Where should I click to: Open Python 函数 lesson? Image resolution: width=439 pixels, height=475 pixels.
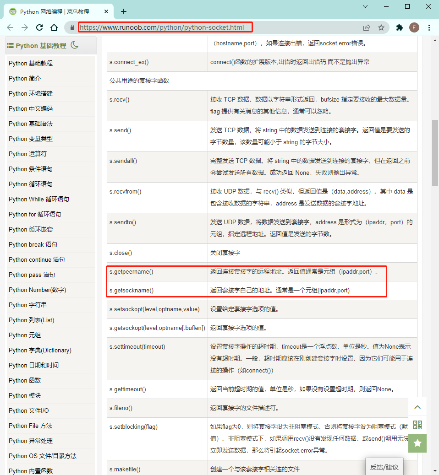coord(25,380)
